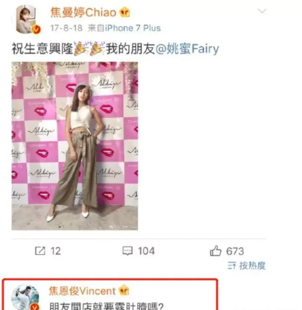Screen dimensions: 302x310
Task: Select the post timestamp 17-8-18
Action: (x=66, y=28)
